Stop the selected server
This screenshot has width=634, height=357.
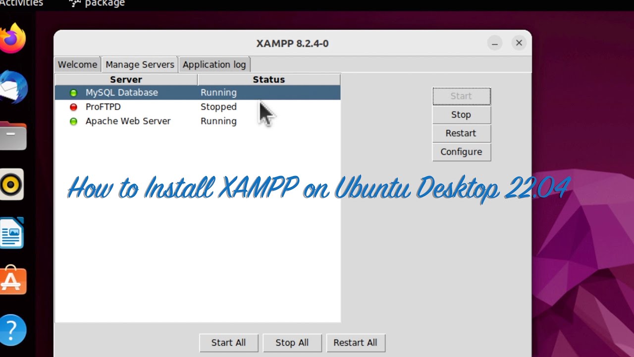click(x=461, y=115)
